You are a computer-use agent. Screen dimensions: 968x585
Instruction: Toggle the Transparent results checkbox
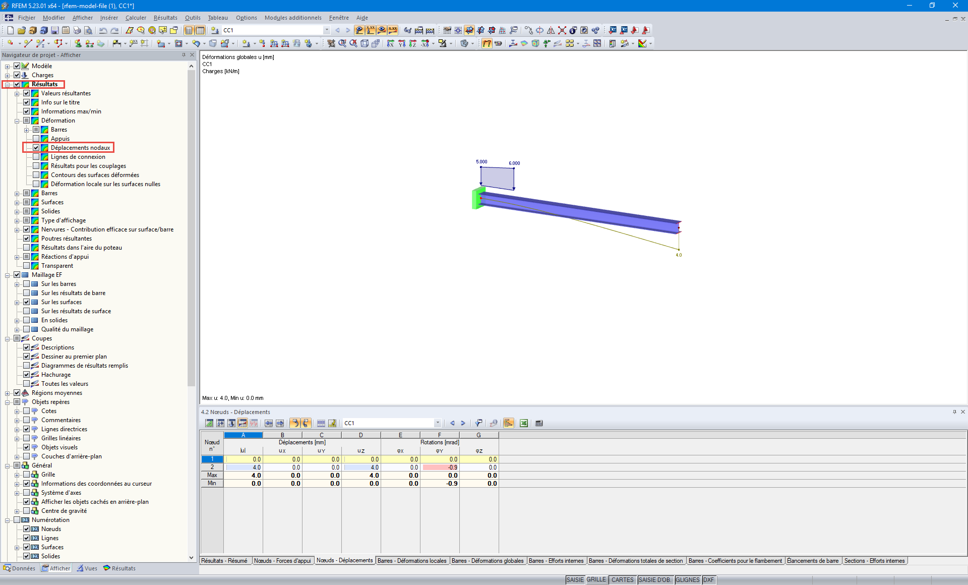point(27,266)
